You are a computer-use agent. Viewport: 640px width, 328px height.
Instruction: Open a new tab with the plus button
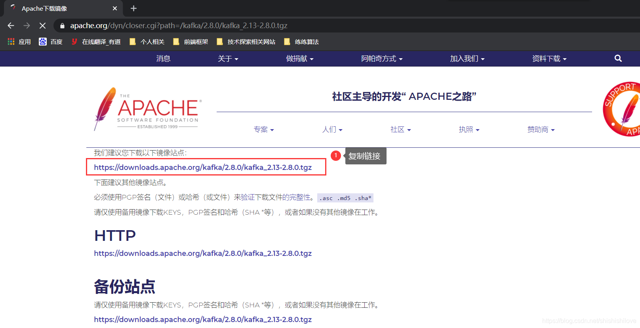click(133, 8)
